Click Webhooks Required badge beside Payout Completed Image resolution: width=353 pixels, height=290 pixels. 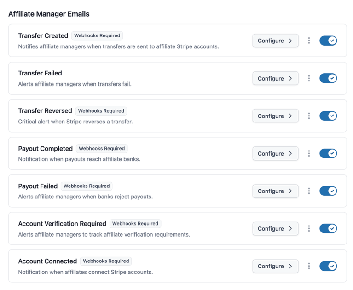pyautogui.click(x=102, y=149)
